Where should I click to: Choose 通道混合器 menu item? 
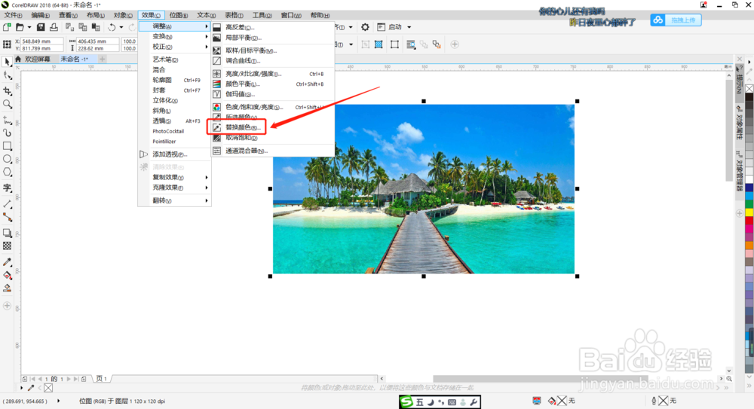click(273, 151)
